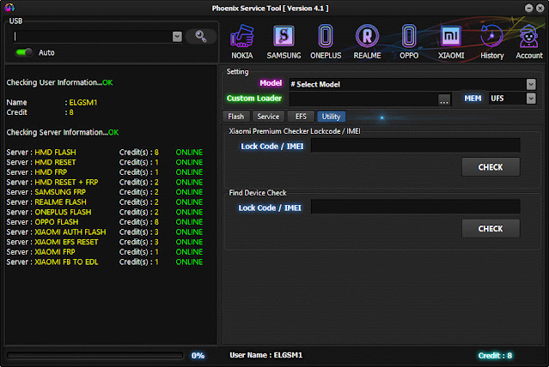549x367 pixels.
Task: Click the Checking User Information...OK line
Action: (x=60, y=82)
